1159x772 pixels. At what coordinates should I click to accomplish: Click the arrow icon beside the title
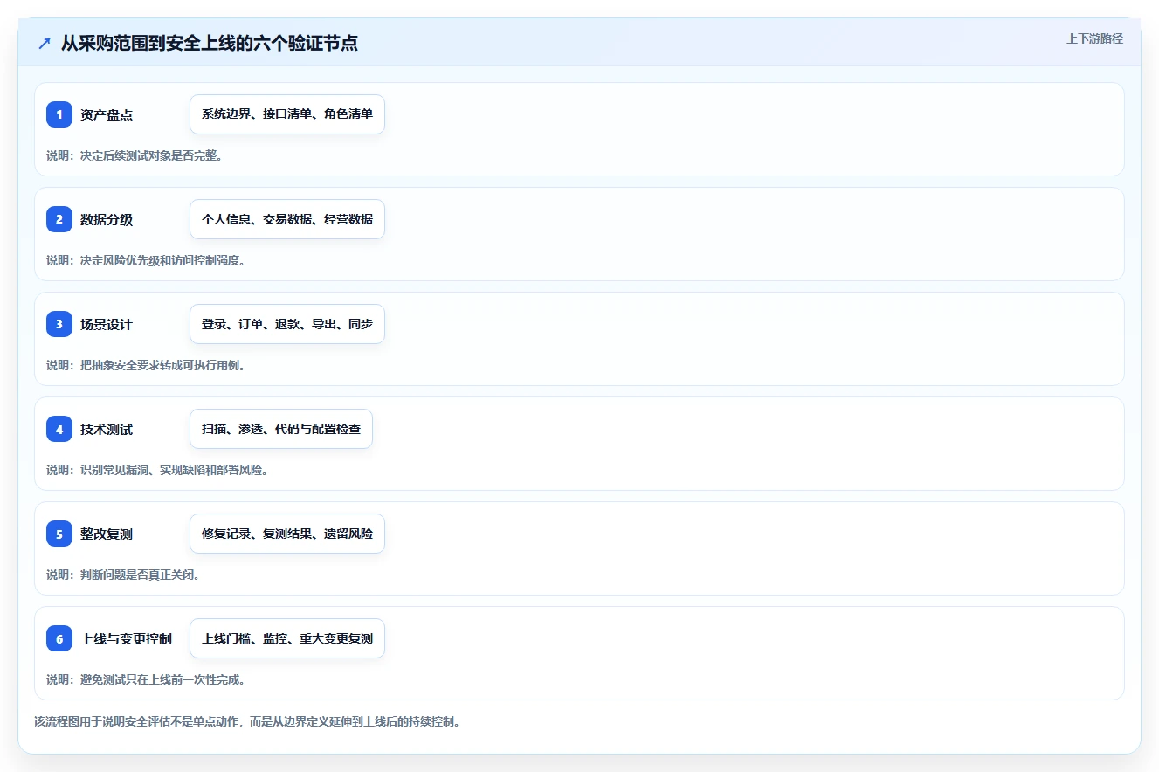[x=45, y=44]
